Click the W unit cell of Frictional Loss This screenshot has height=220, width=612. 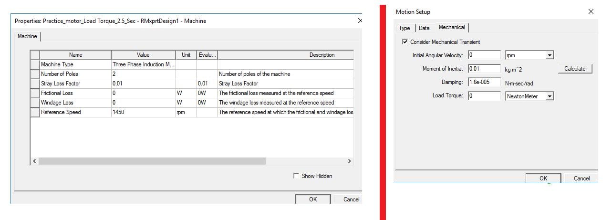(186, 93)
